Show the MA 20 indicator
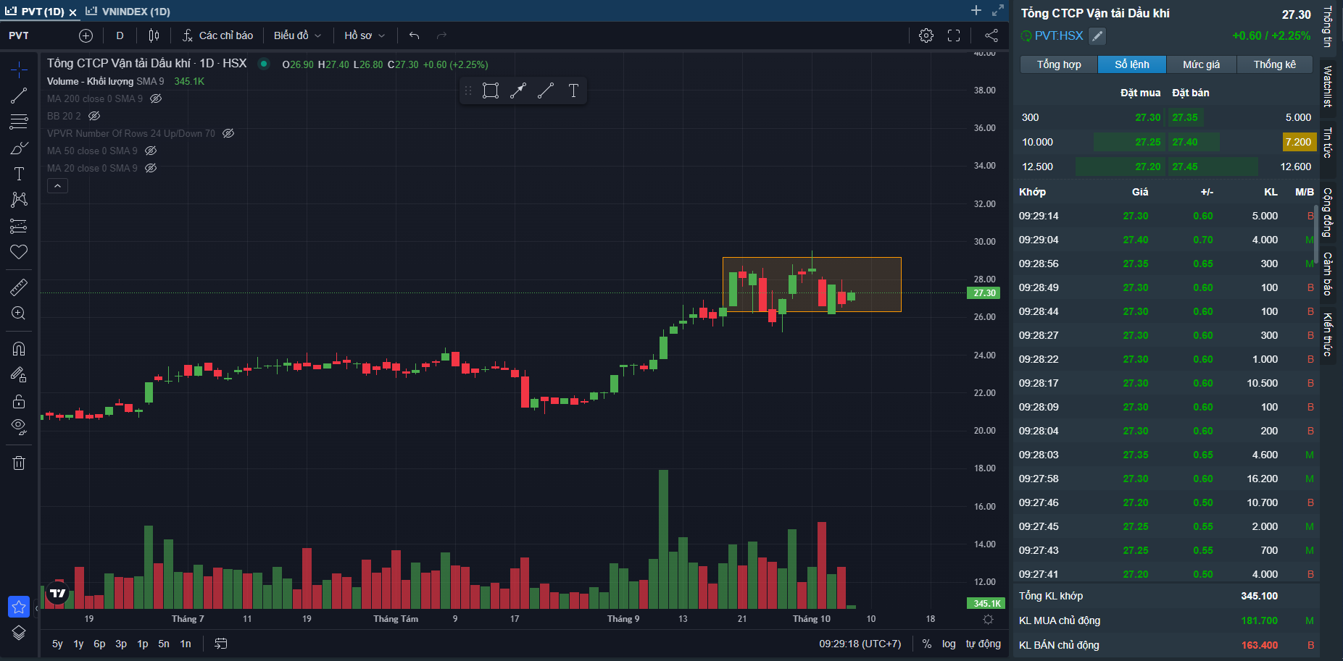Screen dimensions: 1343x661 pyautogui.click(x=151, y=168)
